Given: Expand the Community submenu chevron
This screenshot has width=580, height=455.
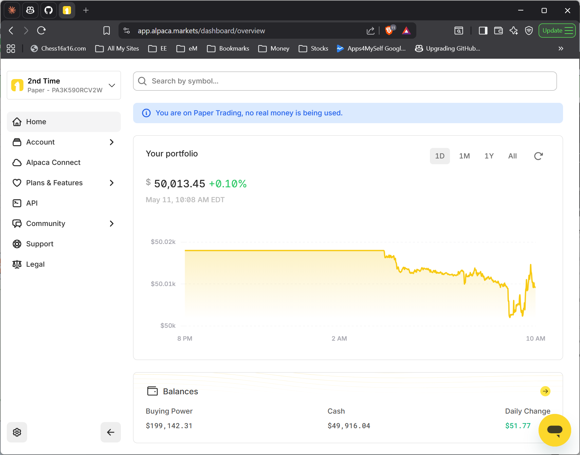Looking at the screenshot, I should [112, 224].
